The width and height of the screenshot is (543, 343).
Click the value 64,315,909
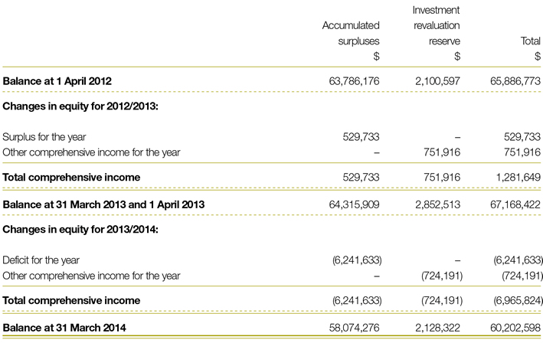(x=348, y=204)
